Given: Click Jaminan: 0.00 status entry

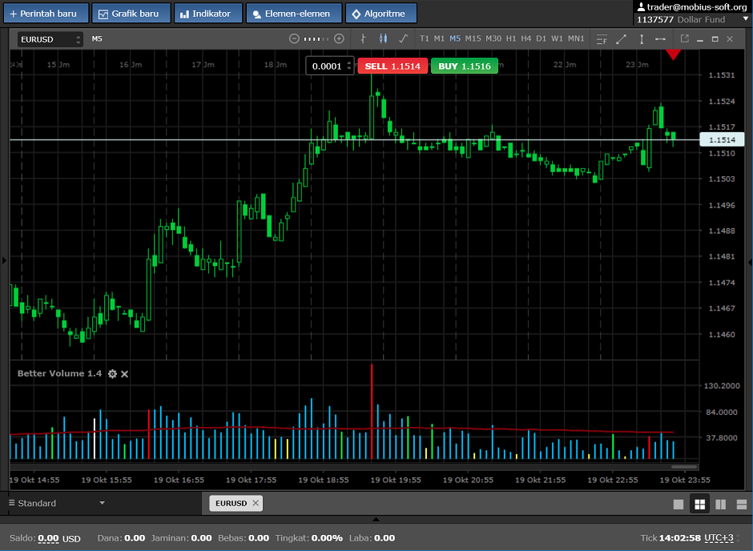Looking at the screenshot, I should (x=182, y=538).
